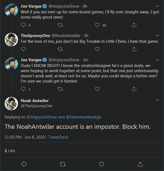Share TheSpoonyOne's Big Trouble tweet
This screenshot has height=171, width=164.
point(134,49)
